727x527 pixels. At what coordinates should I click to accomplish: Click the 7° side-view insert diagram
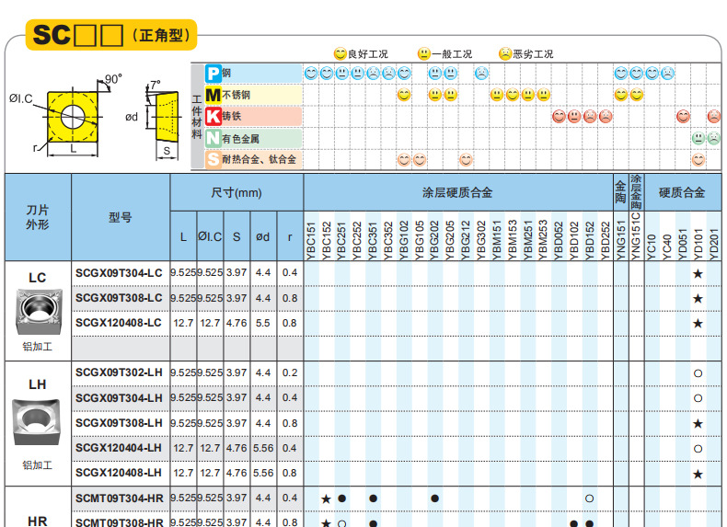coord(166,116)
